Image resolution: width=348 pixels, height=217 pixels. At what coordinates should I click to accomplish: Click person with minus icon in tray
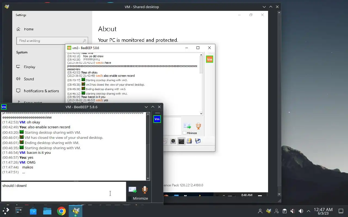276,211
